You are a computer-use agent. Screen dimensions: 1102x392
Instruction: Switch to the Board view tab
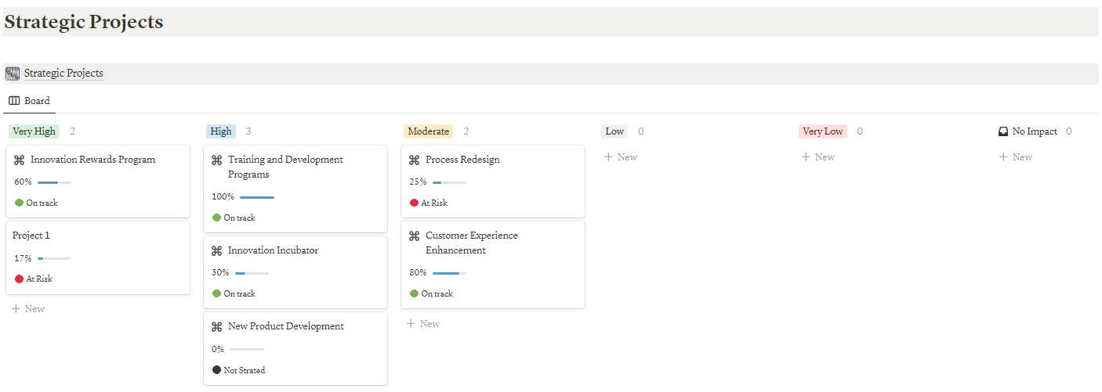point(29,101)
